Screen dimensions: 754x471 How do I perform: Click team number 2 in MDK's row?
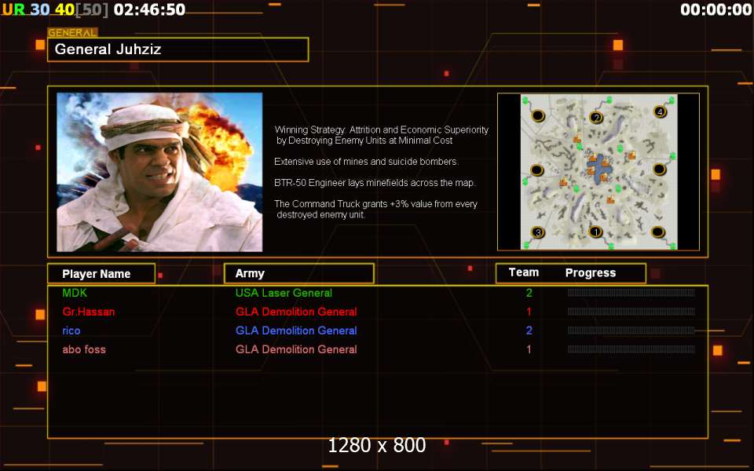coord(529,293)
